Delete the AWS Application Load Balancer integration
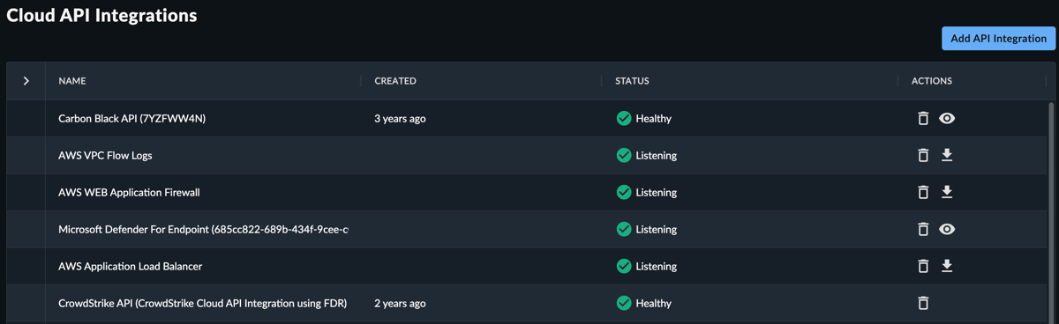Viewport: 1059px width, 324px height. pyautogui.click(x=923, y=266)
